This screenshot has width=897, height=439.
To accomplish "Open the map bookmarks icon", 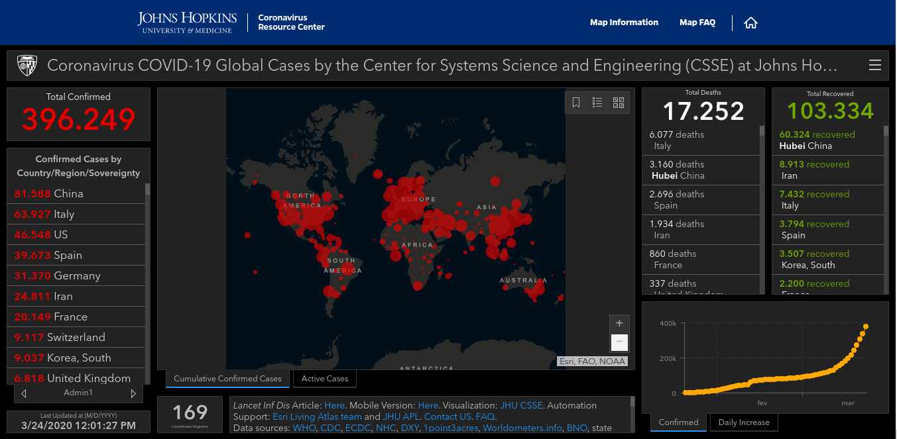I will 576,103.
